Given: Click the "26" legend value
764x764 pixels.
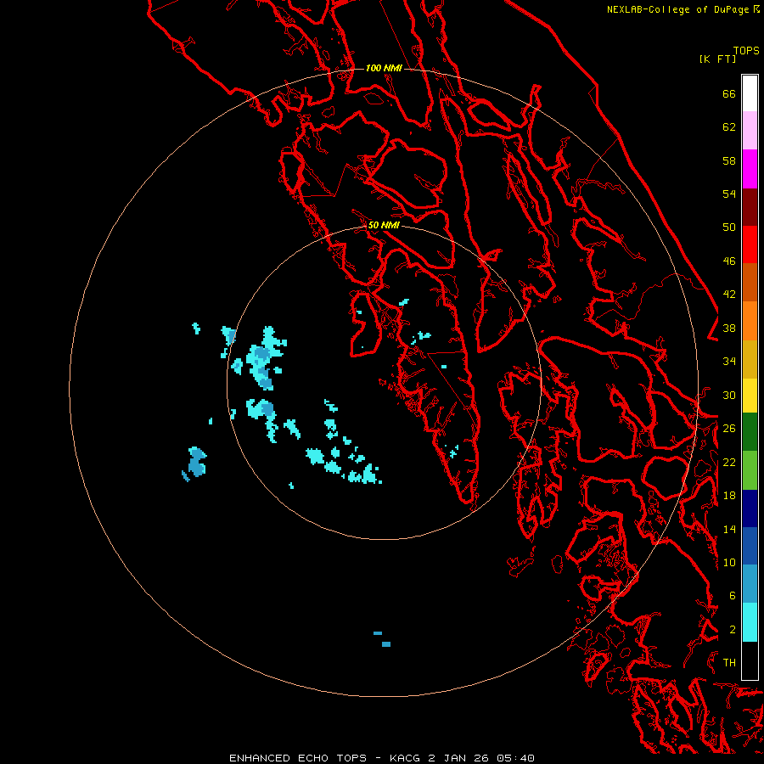Looking at the screenshot, I should coord(729,429).
